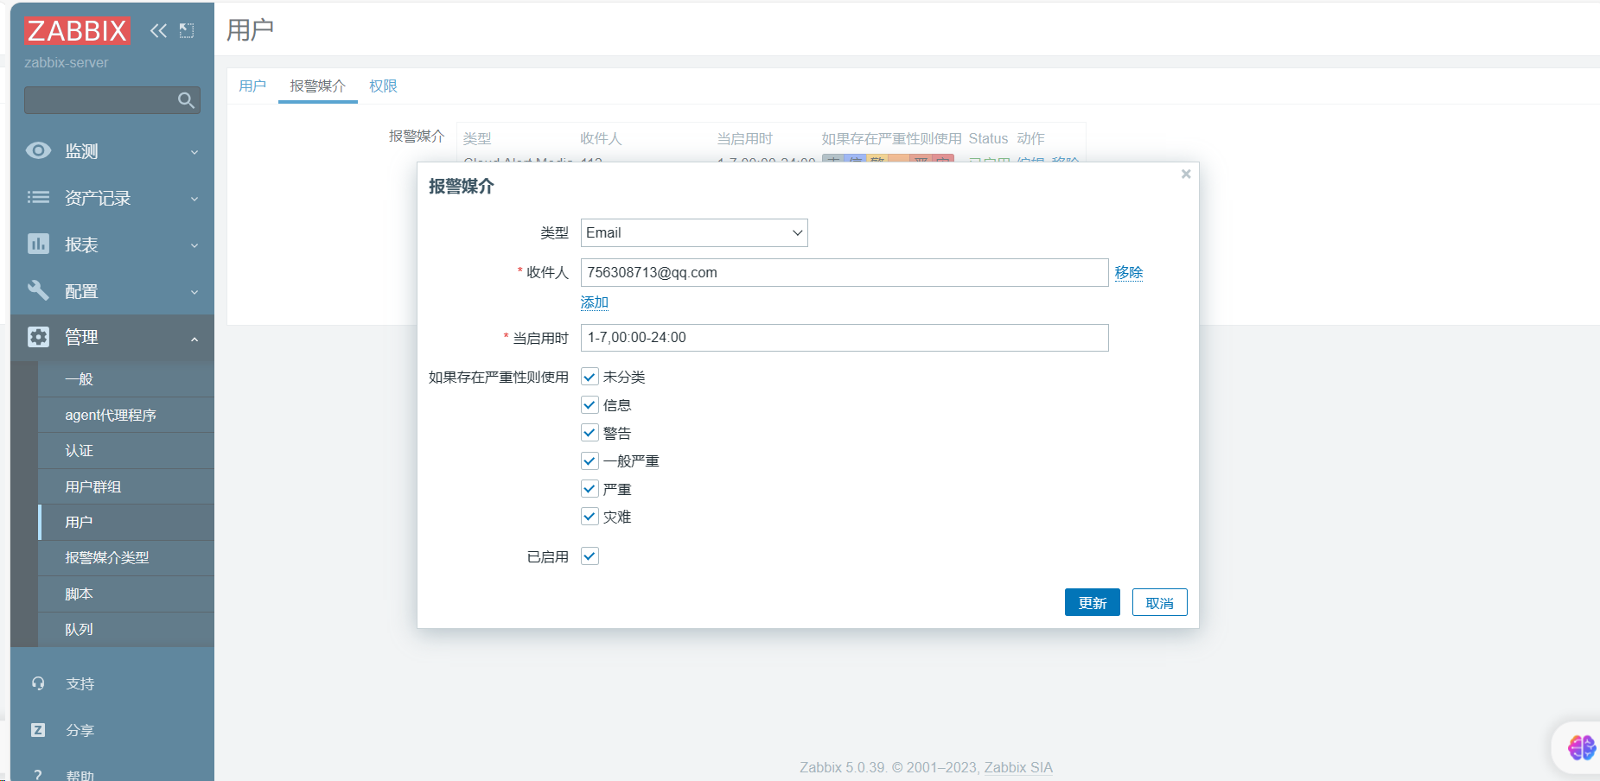
Task: Click the ZABBIX logo
Action: coord(77,31)
